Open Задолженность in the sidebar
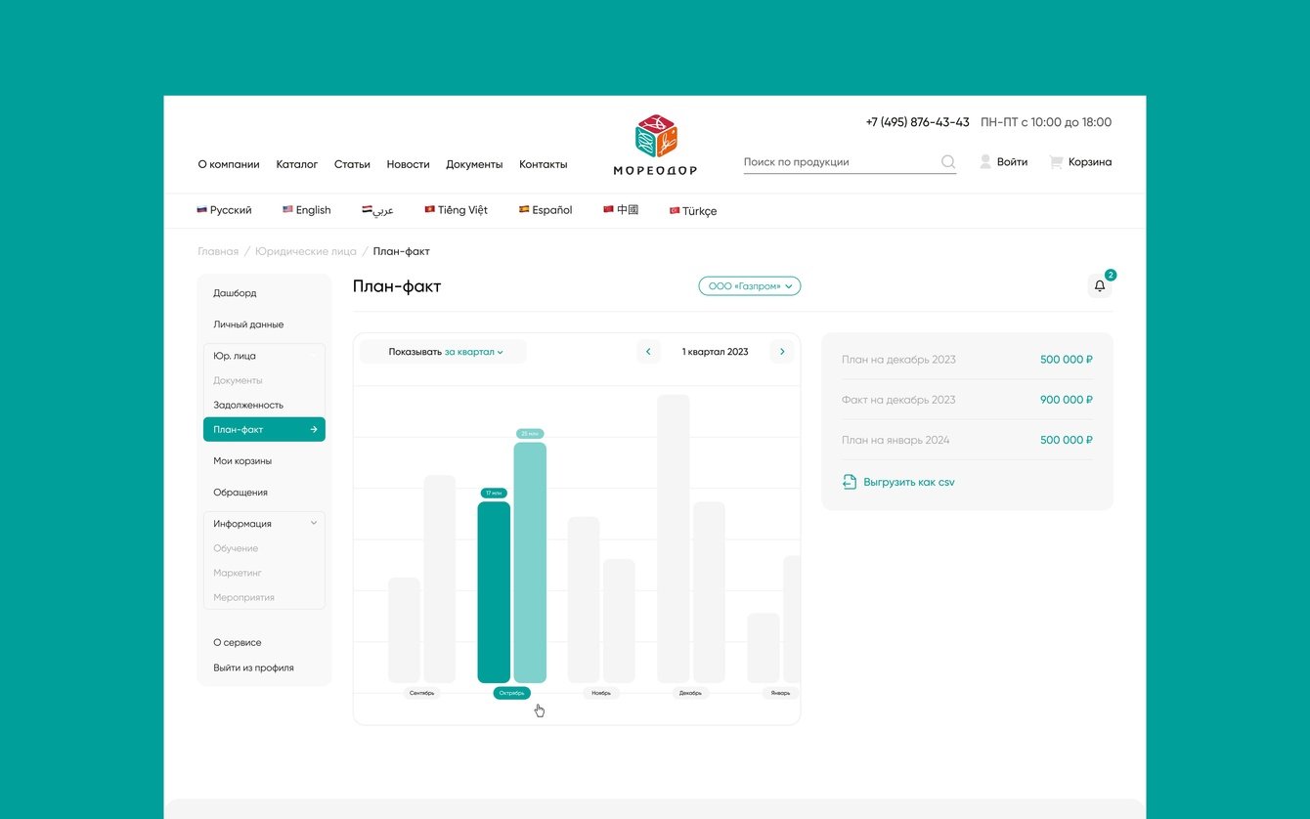 (x=248, y=405)
